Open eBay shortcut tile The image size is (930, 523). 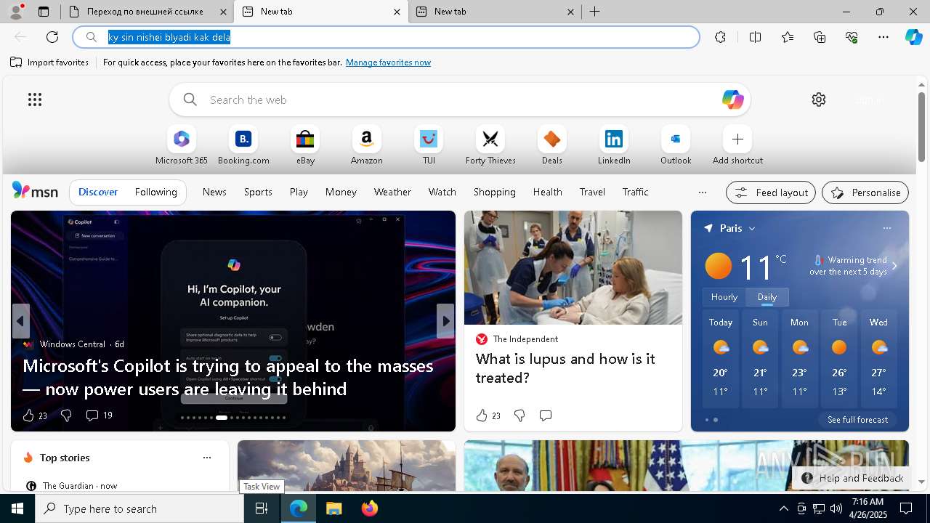(305, 145)
